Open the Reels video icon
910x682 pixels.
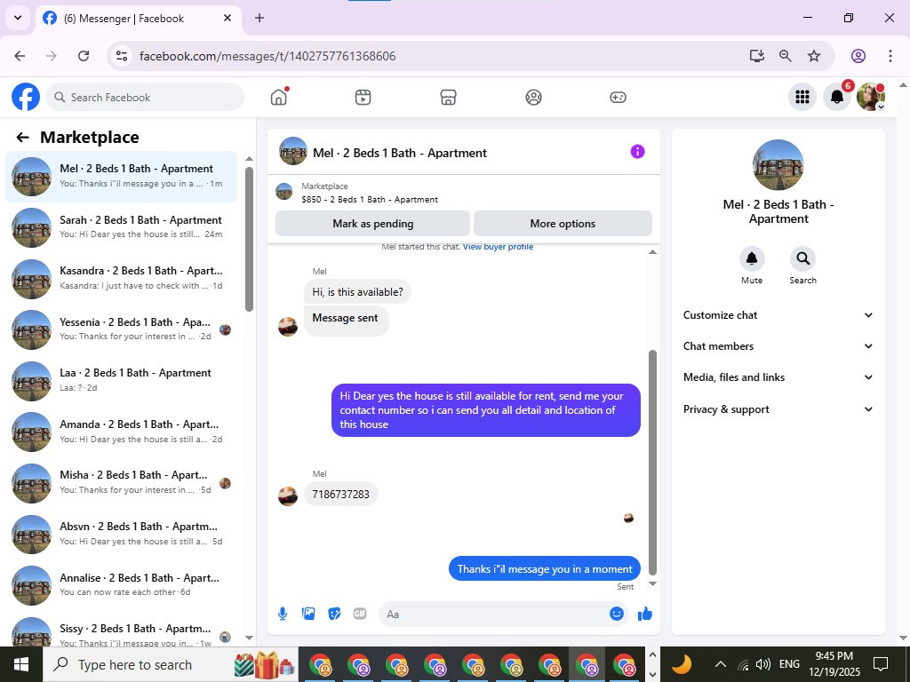(363, 97)
